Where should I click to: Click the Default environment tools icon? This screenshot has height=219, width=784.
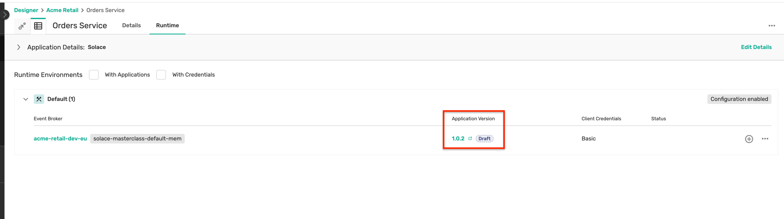(39, 99)
